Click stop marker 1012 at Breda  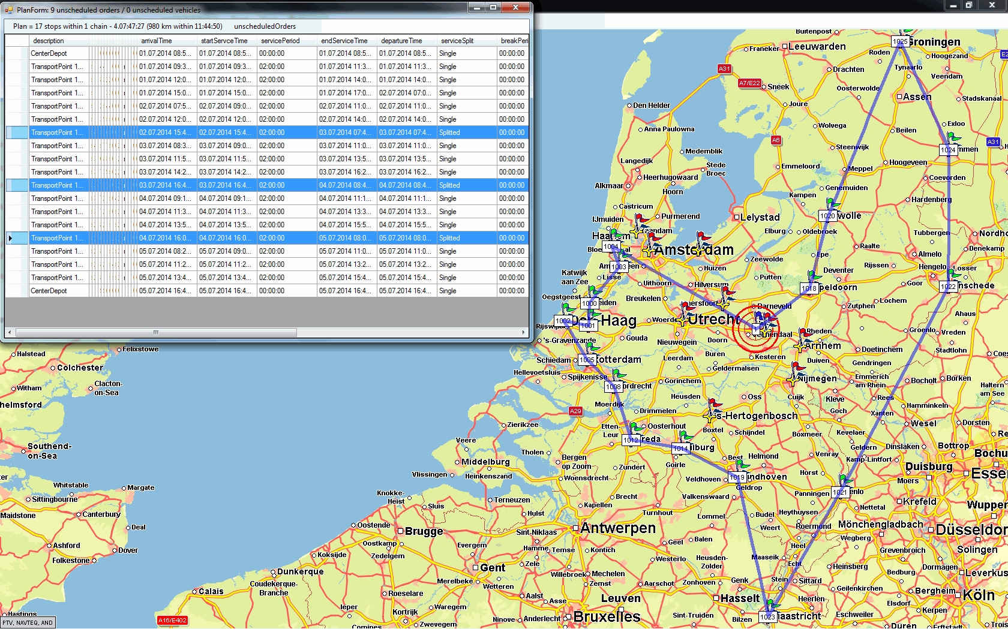[x=631, y=440]
